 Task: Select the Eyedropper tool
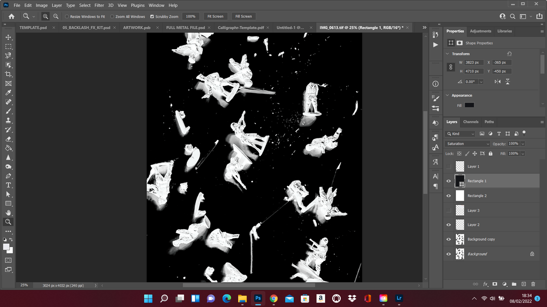[8, 93]
